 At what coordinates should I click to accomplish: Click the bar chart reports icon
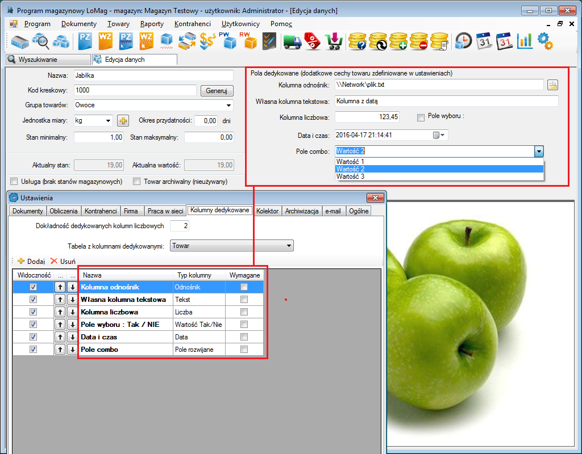tap(524, 41)
